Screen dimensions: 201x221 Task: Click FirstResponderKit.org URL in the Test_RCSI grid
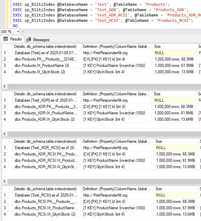tap(105, 195)
